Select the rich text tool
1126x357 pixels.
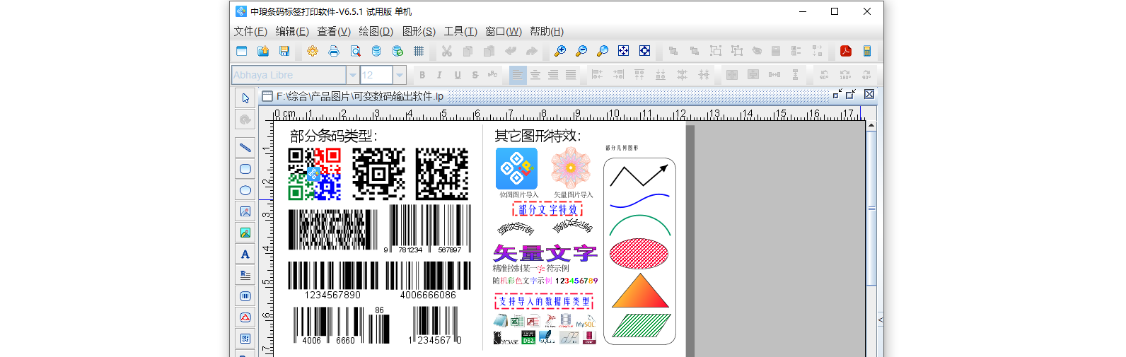(x=245, y=275)
